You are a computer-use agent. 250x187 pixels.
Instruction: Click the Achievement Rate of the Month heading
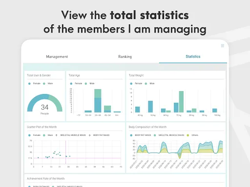[45, 179]
